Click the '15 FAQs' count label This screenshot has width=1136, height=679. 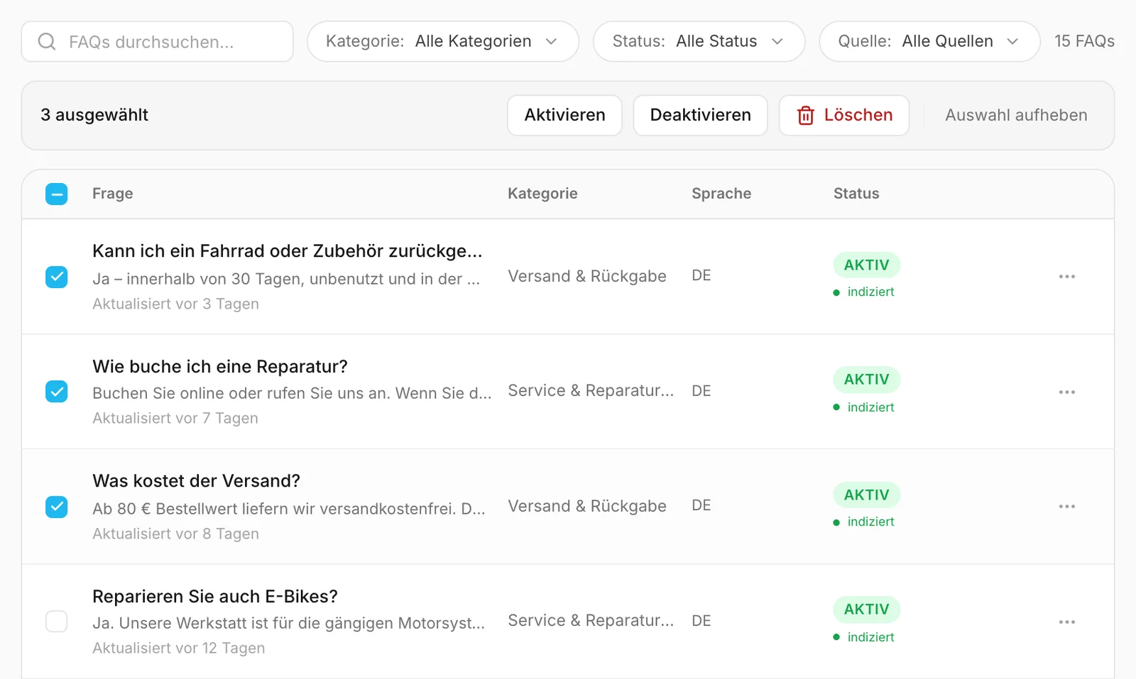tap(1084, 41)
